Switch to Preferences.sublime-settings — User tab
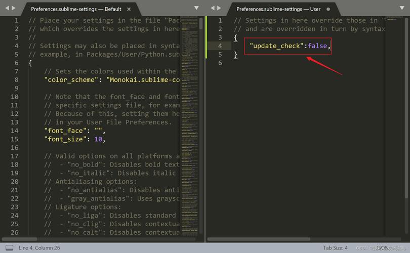Image resolution: width=410 pixels, height=253 pixels. tap(279, 9)
